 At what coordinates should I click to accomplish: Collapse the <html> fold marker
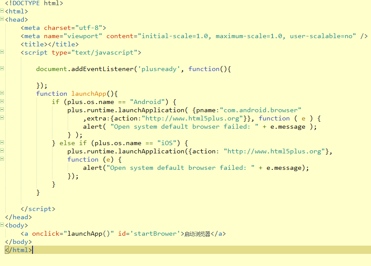click(x=2, y=11)
